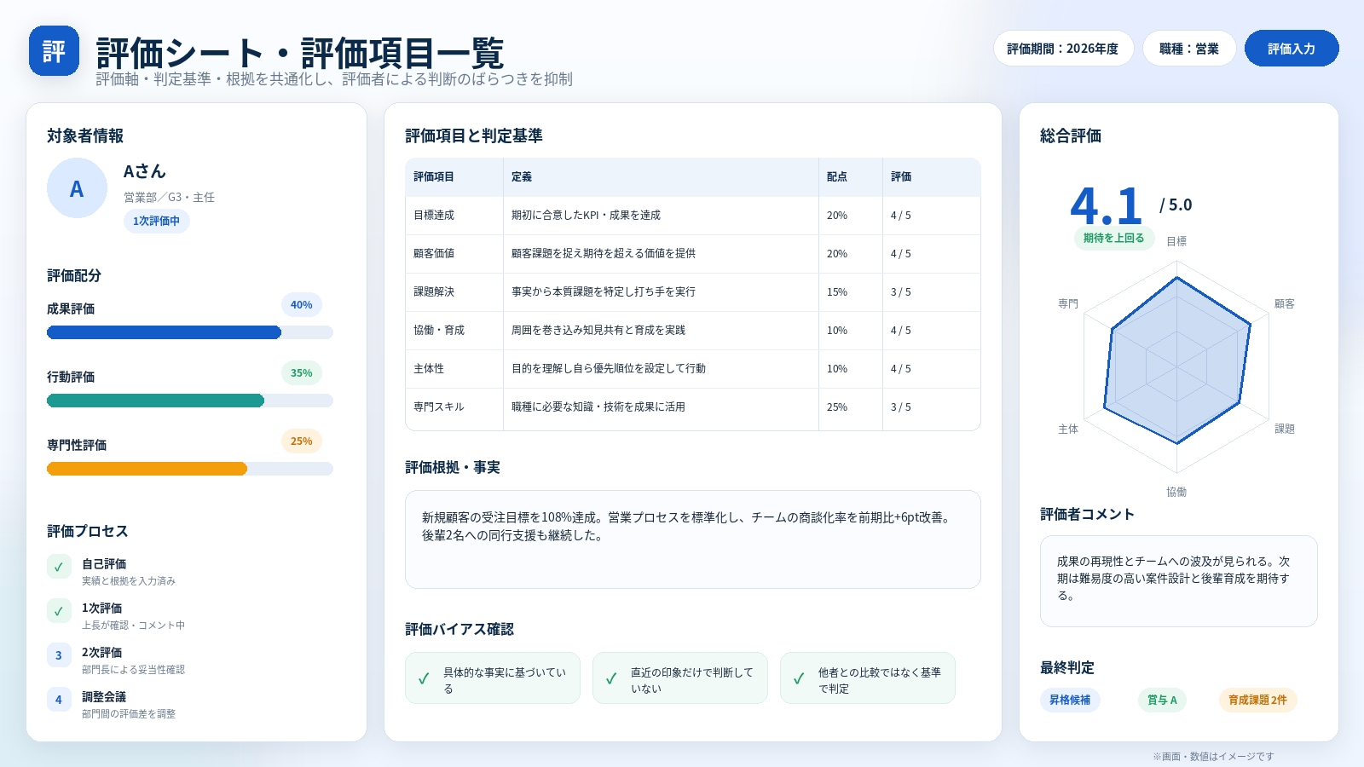Click the 期待を上回る badge
1364x767 pixels.
(x=1113, y=238)
